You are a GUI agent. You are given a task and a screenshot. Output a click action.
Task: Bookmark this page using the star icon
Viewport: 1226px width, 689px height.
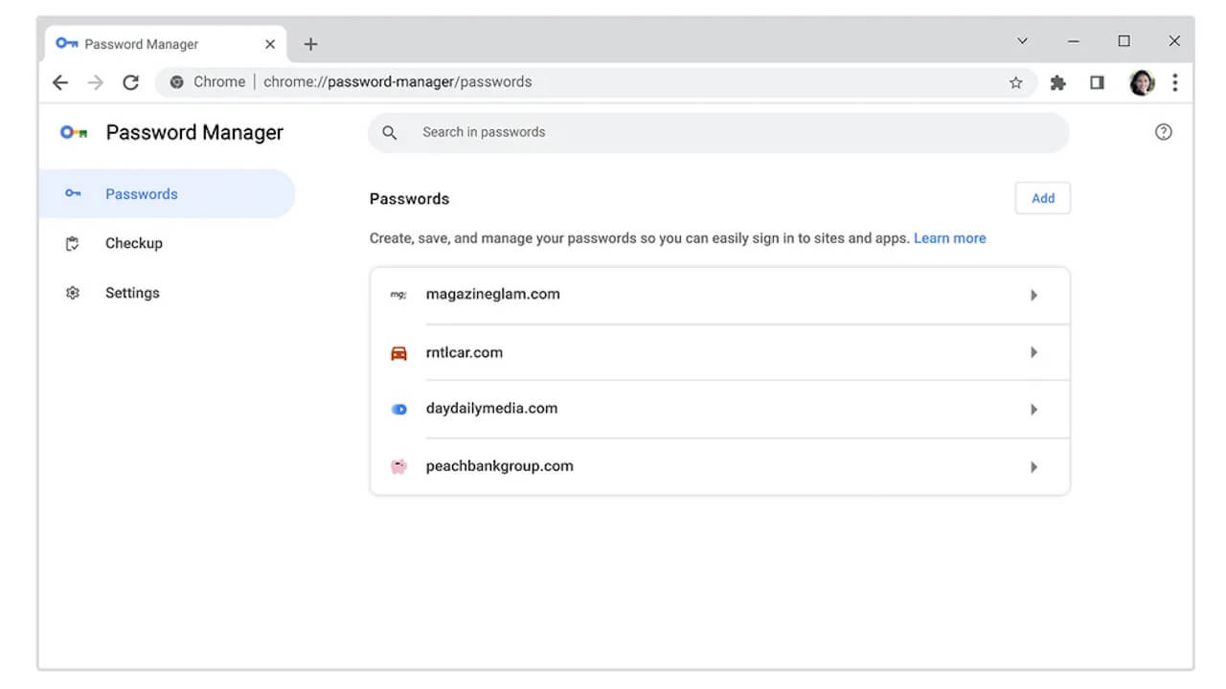pos(1015,82)
